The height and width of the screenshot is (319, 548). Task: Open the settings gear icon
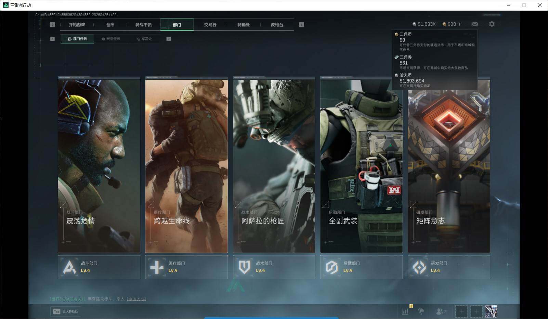[x=492, y=24]
